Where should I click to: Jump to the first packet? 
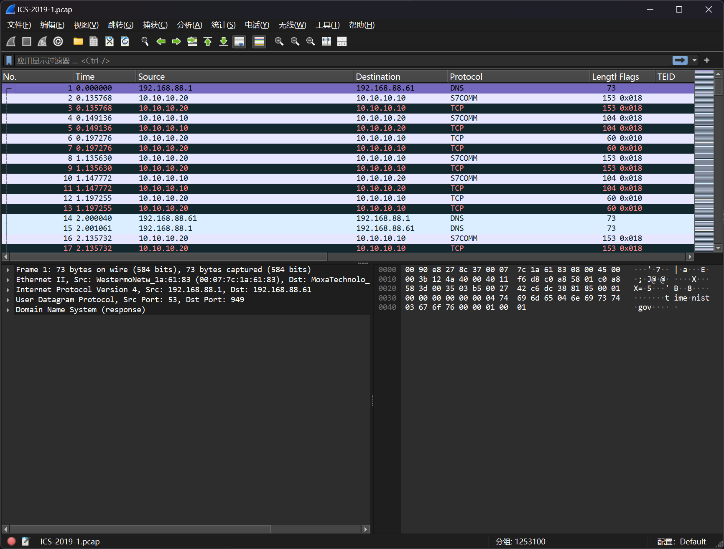tap(208, 41)
